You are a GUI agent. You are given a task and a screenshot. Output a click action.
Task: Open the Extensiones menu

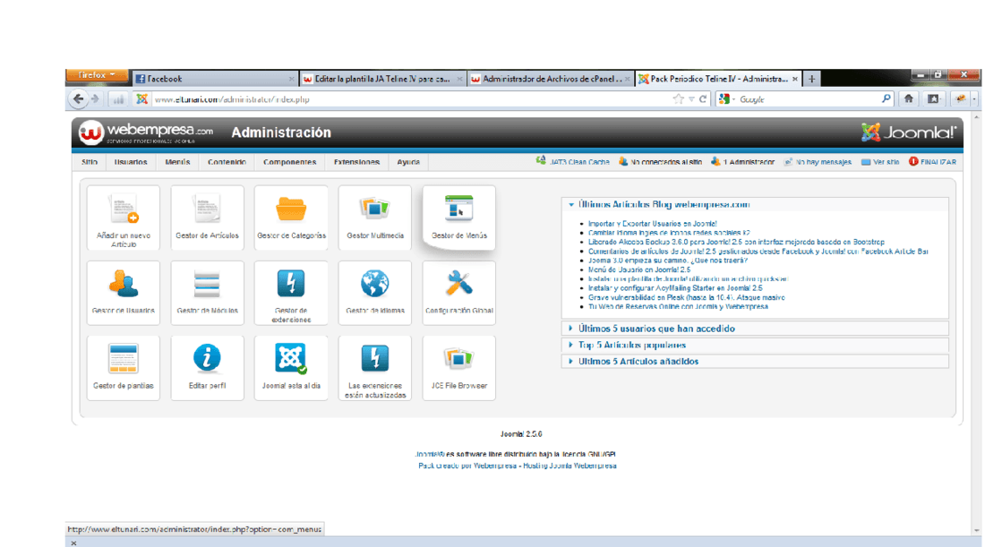point(356,162)
